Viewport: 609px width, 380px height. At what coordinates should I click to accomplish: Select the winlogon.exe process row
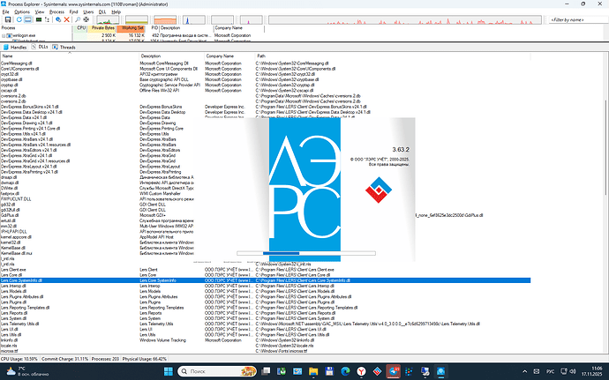click(23, 34)
